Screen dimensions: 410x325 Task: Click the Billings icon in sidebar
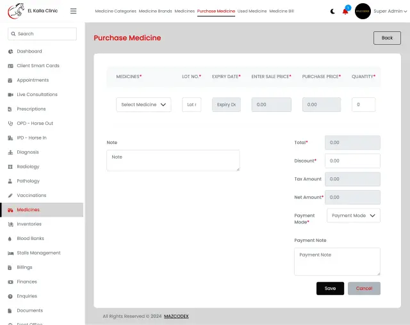pos(10,267)
